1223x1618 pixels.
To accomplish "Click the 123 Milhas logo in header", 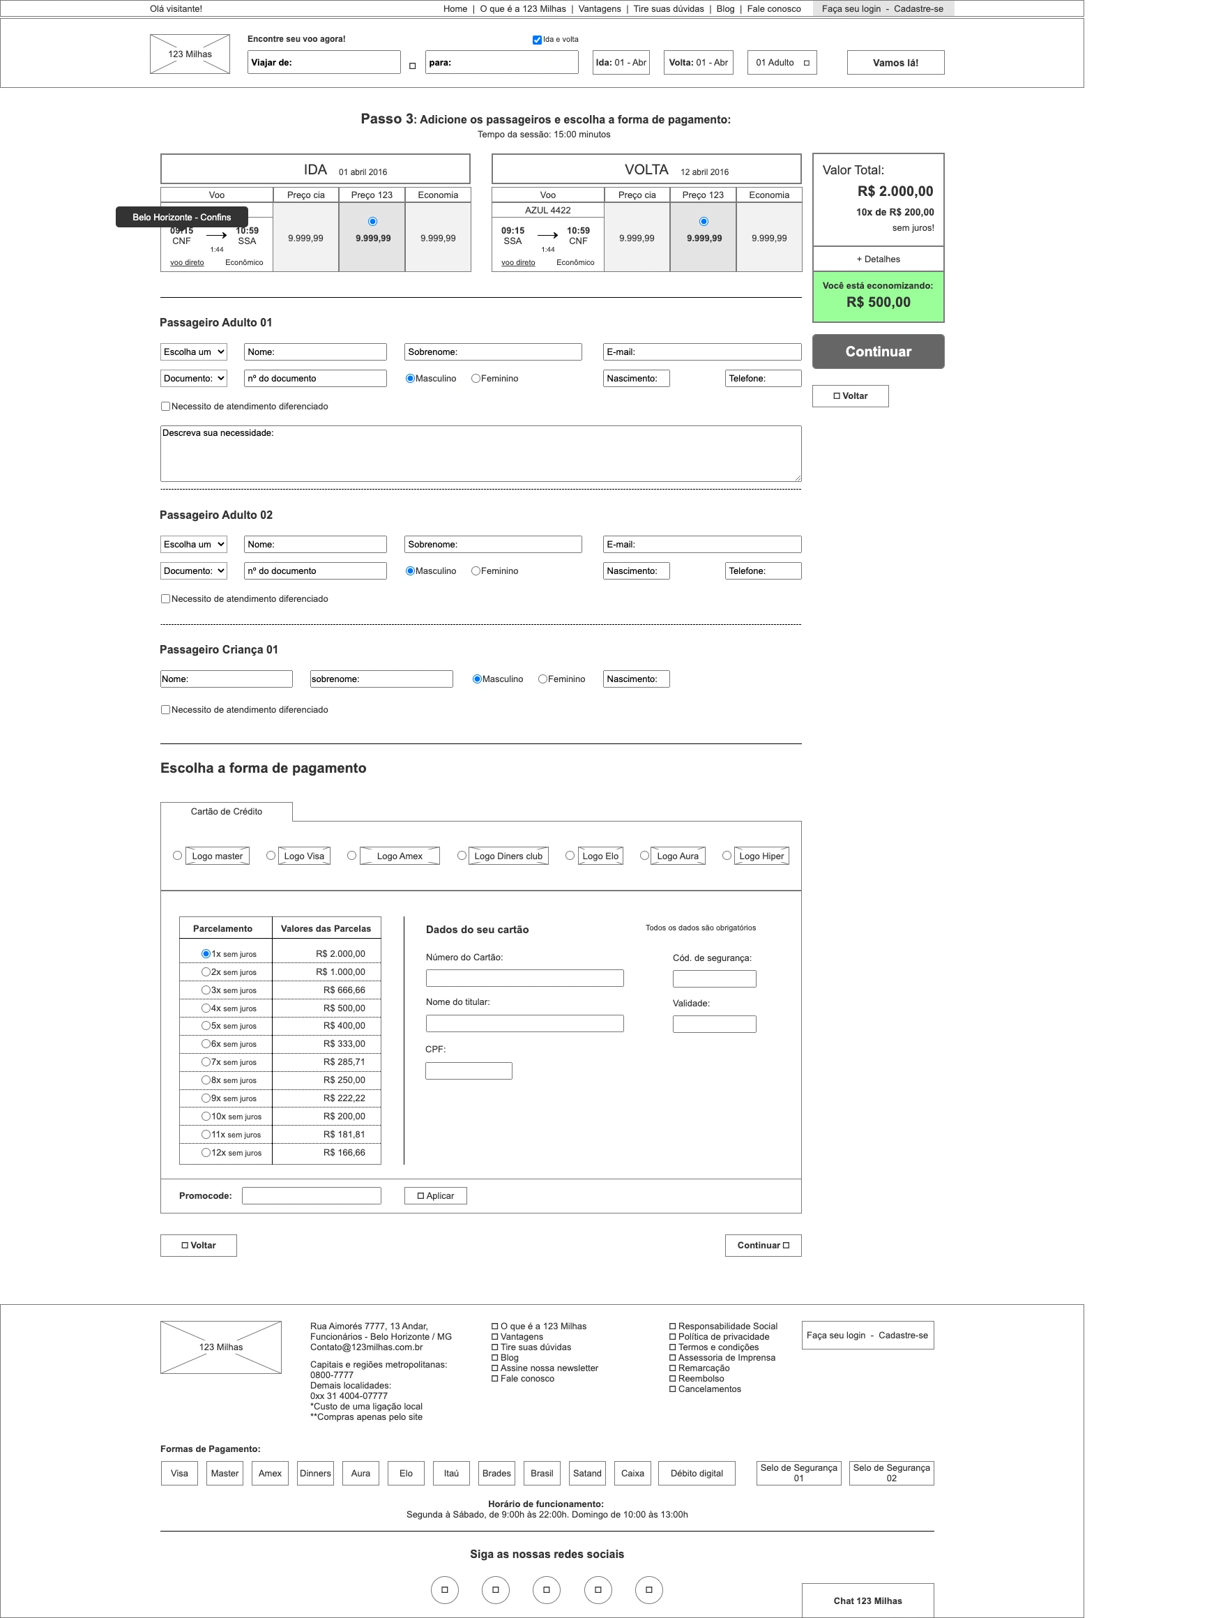I will (x=190, y=54).
